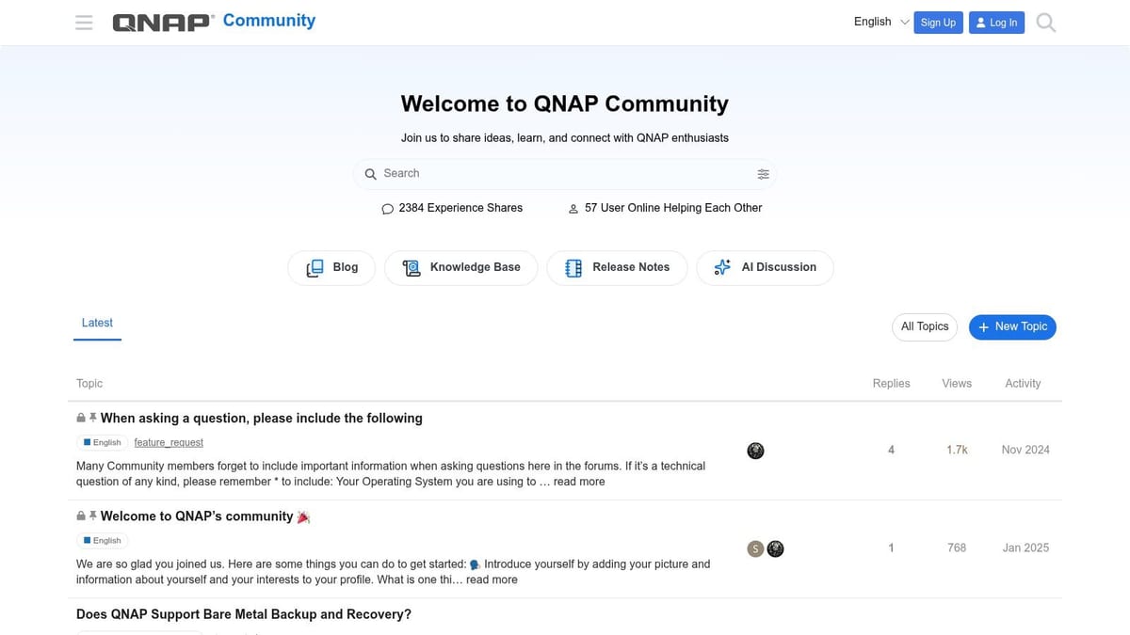This screenshot has width=1130, height=635.
Task: Open English category on 'When asking a question' topic
Action: (103, 442)
